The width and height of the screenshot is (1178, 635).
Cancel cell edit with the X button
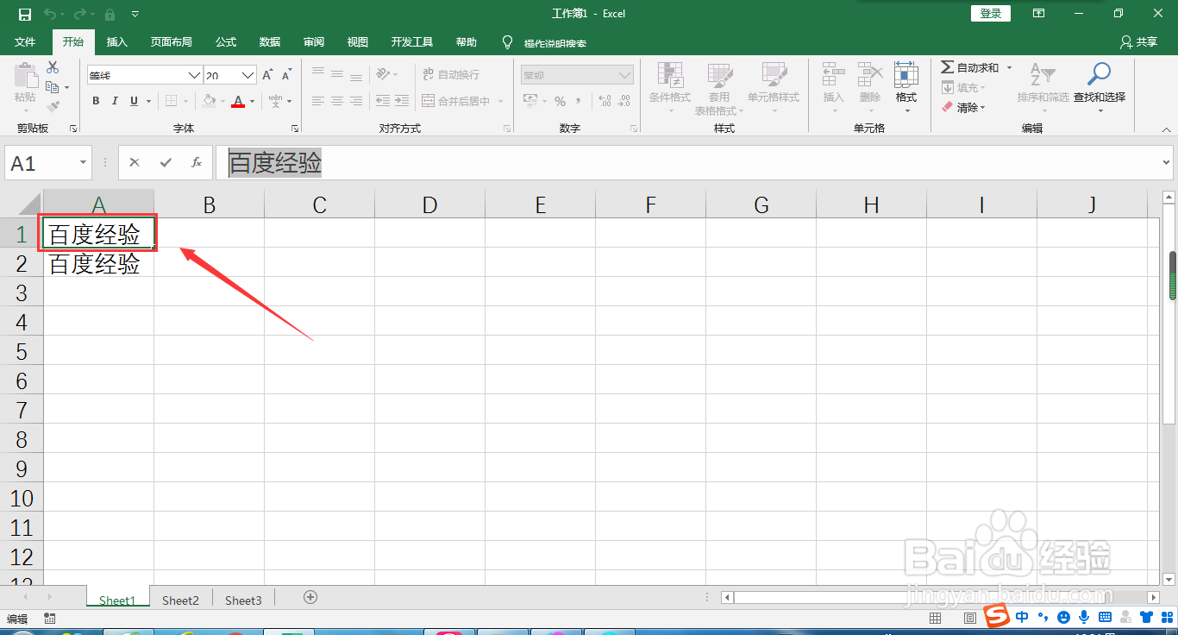(x=135, y=162)
